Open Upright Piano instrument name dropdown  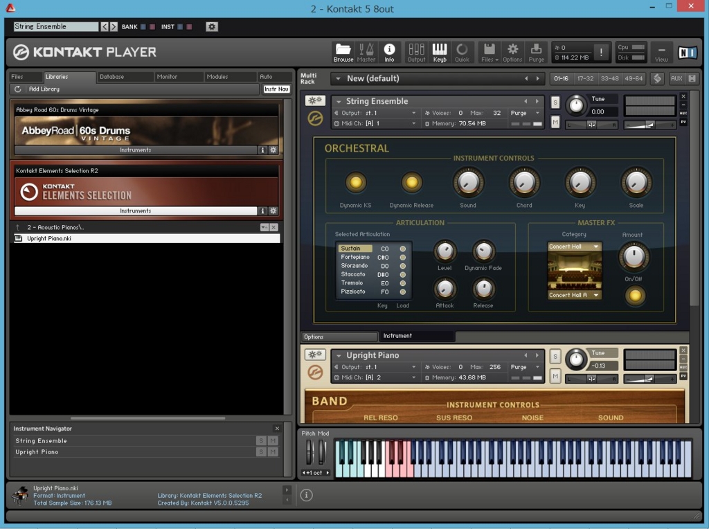339,356
